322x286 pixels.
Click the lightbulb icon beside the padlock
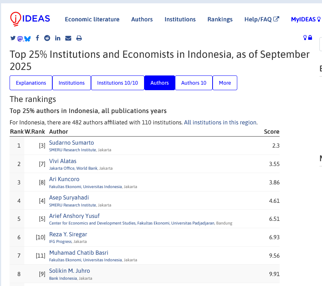pyautogui.click(x=305, y=38)
